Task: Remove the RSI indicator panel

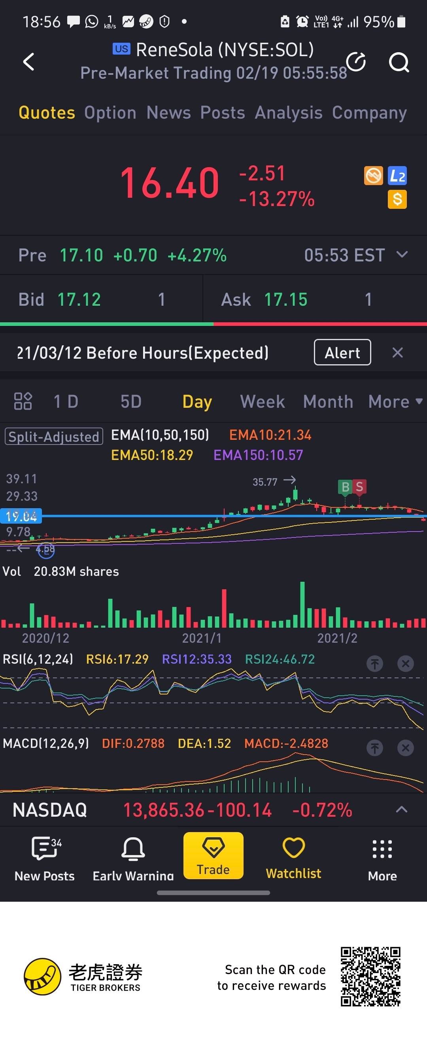Action: click(405, 664)
